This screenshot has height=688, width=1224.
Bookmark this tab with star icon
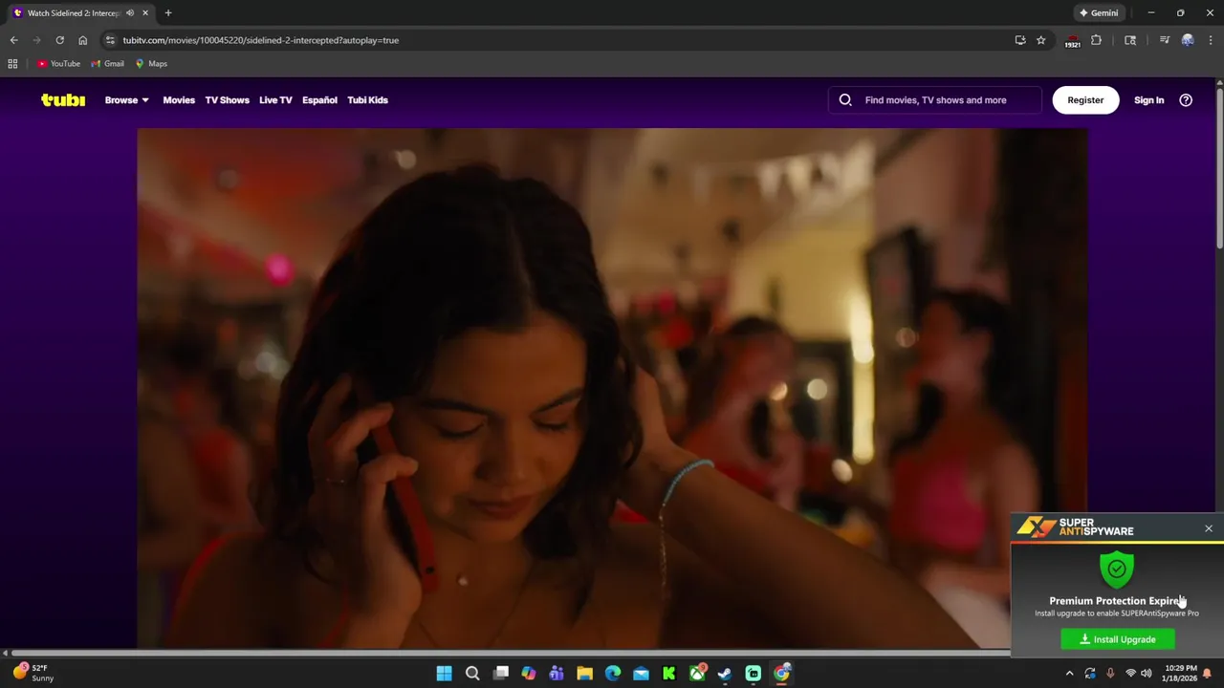(1040, 40)
